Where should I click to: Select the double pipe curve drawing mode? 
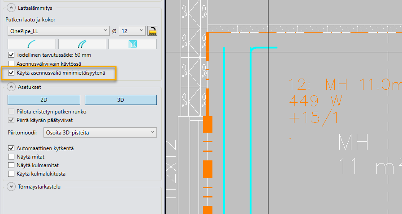click(82, 44)
